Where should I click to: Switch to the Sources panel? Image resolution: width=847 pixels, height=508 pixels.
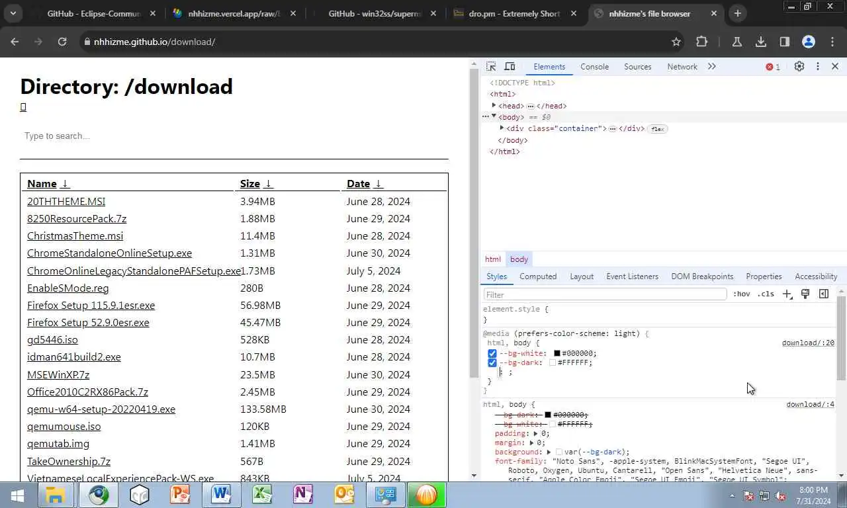638,67
